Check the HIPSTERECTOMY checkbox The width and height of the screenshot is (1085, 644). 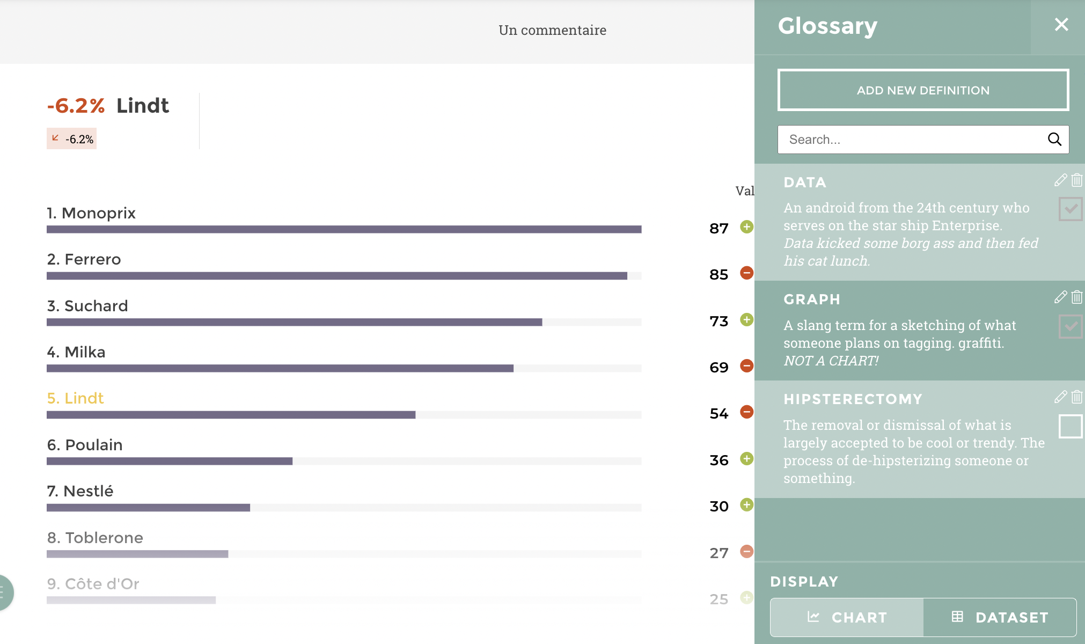(x=1071, y=427)
